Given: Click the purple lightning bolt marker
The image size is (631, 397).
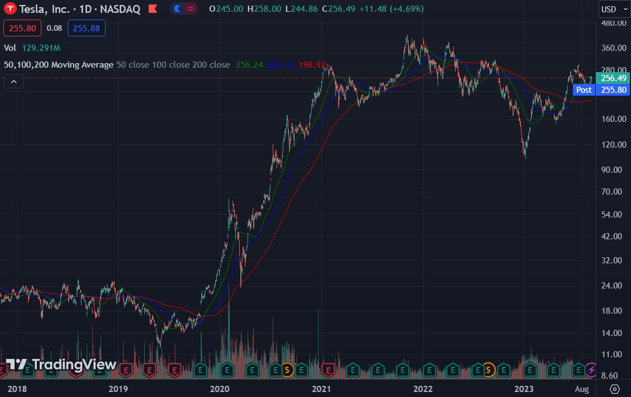Looking at the screenshot, I should [591, 370].
